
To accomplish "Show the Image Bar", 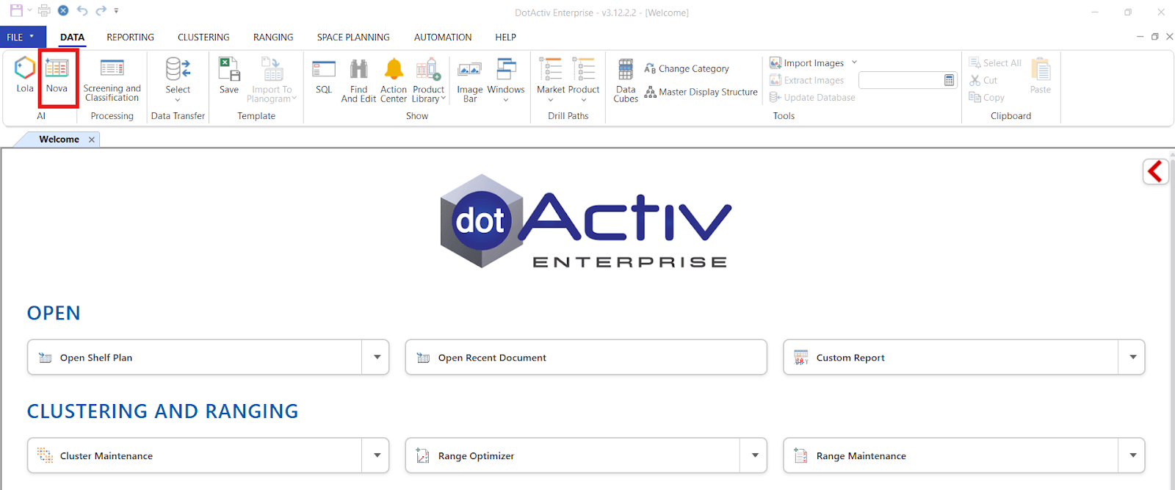I will point(470,79).
